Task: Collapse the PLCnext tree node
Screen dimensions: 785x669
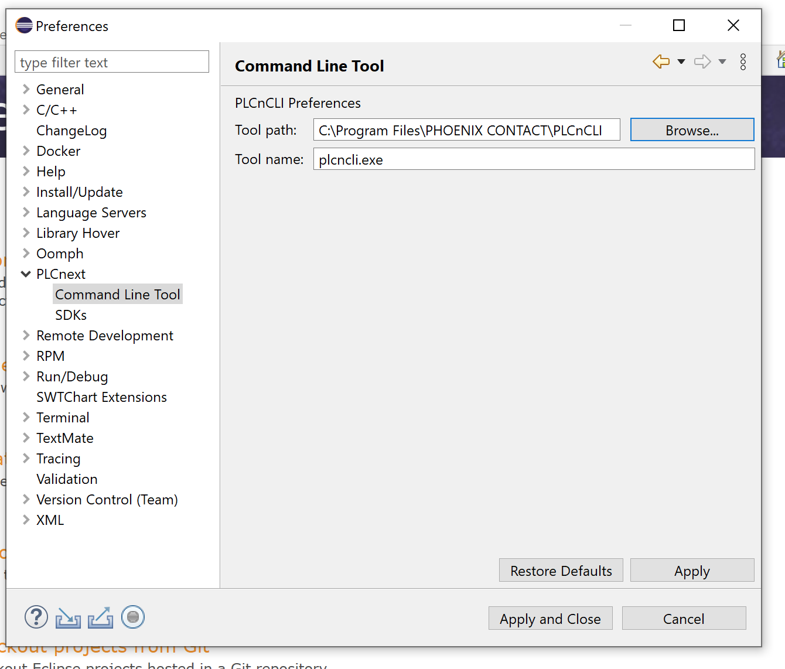Action: [x=26, y=274]
